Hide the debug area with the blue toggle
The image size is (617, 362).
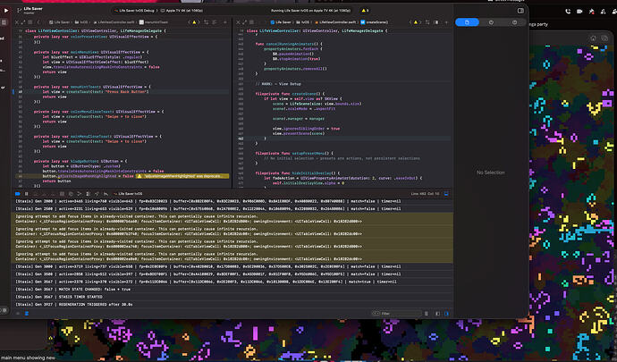coord(446,194)
